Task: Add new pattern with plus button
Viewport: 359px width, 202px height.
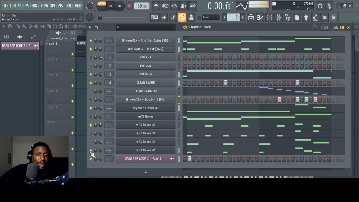Action: (243, 17)
